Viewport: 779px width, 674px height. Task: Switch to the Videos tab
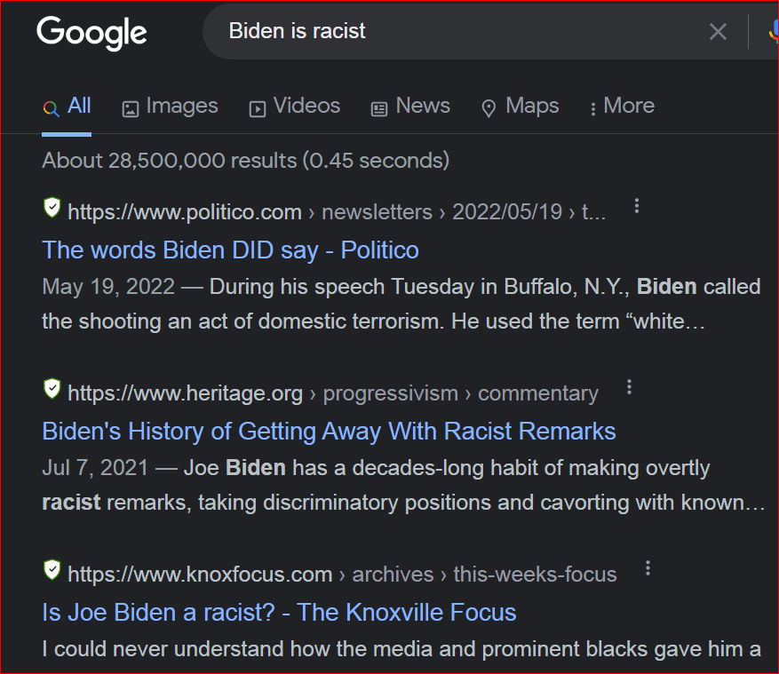point(294,107)
